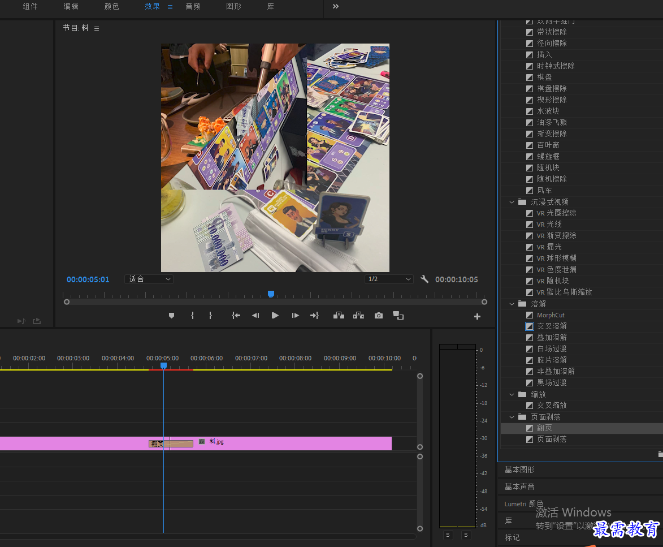The height and width of the screenshot is (547, 663).
Task: Collapse the 溶解 folder
Action: [x=512, y=304]
